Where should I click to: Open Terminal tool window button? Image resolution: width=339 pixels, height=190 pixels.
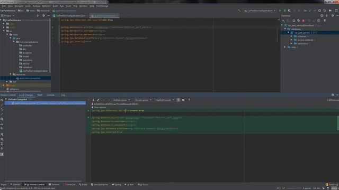[54, 185]
